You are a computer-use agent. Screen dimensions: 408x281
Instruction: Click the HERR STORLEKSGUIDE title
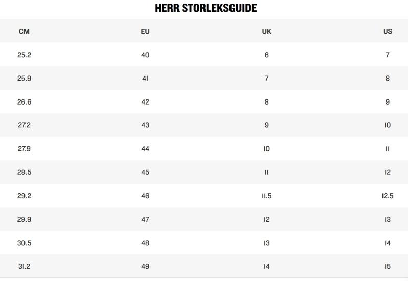[206, 8]
